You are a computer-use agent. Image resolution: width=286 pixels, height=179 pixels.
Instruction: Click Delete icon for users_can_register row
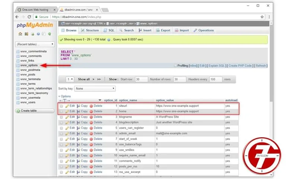[x=91, y=128]
